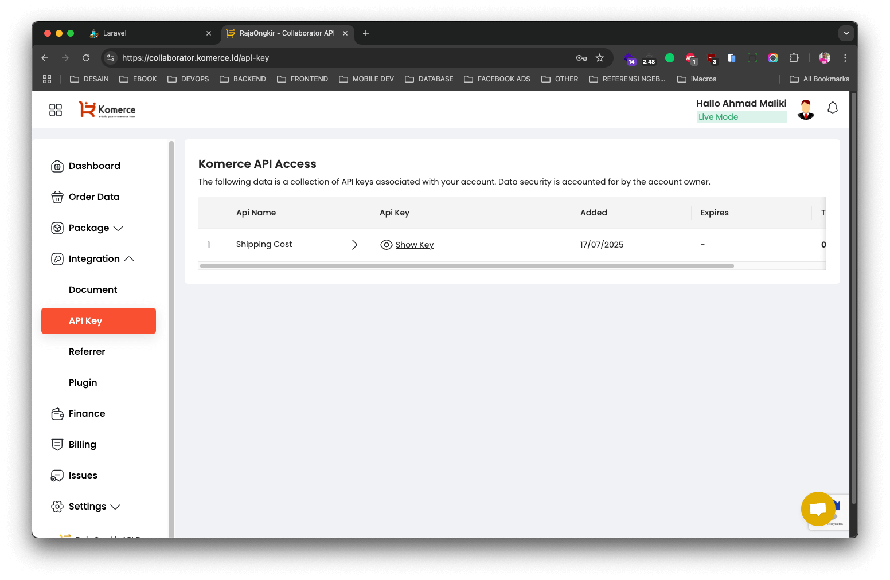Click the Settings gear icon
Image resolution: width=890 pixels, height=580 pixels.
click(x=57, y=507)
